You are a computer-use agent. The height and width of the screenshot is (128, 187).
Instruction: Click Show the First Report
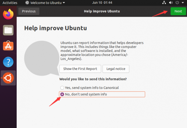click(x=80, y=69)
